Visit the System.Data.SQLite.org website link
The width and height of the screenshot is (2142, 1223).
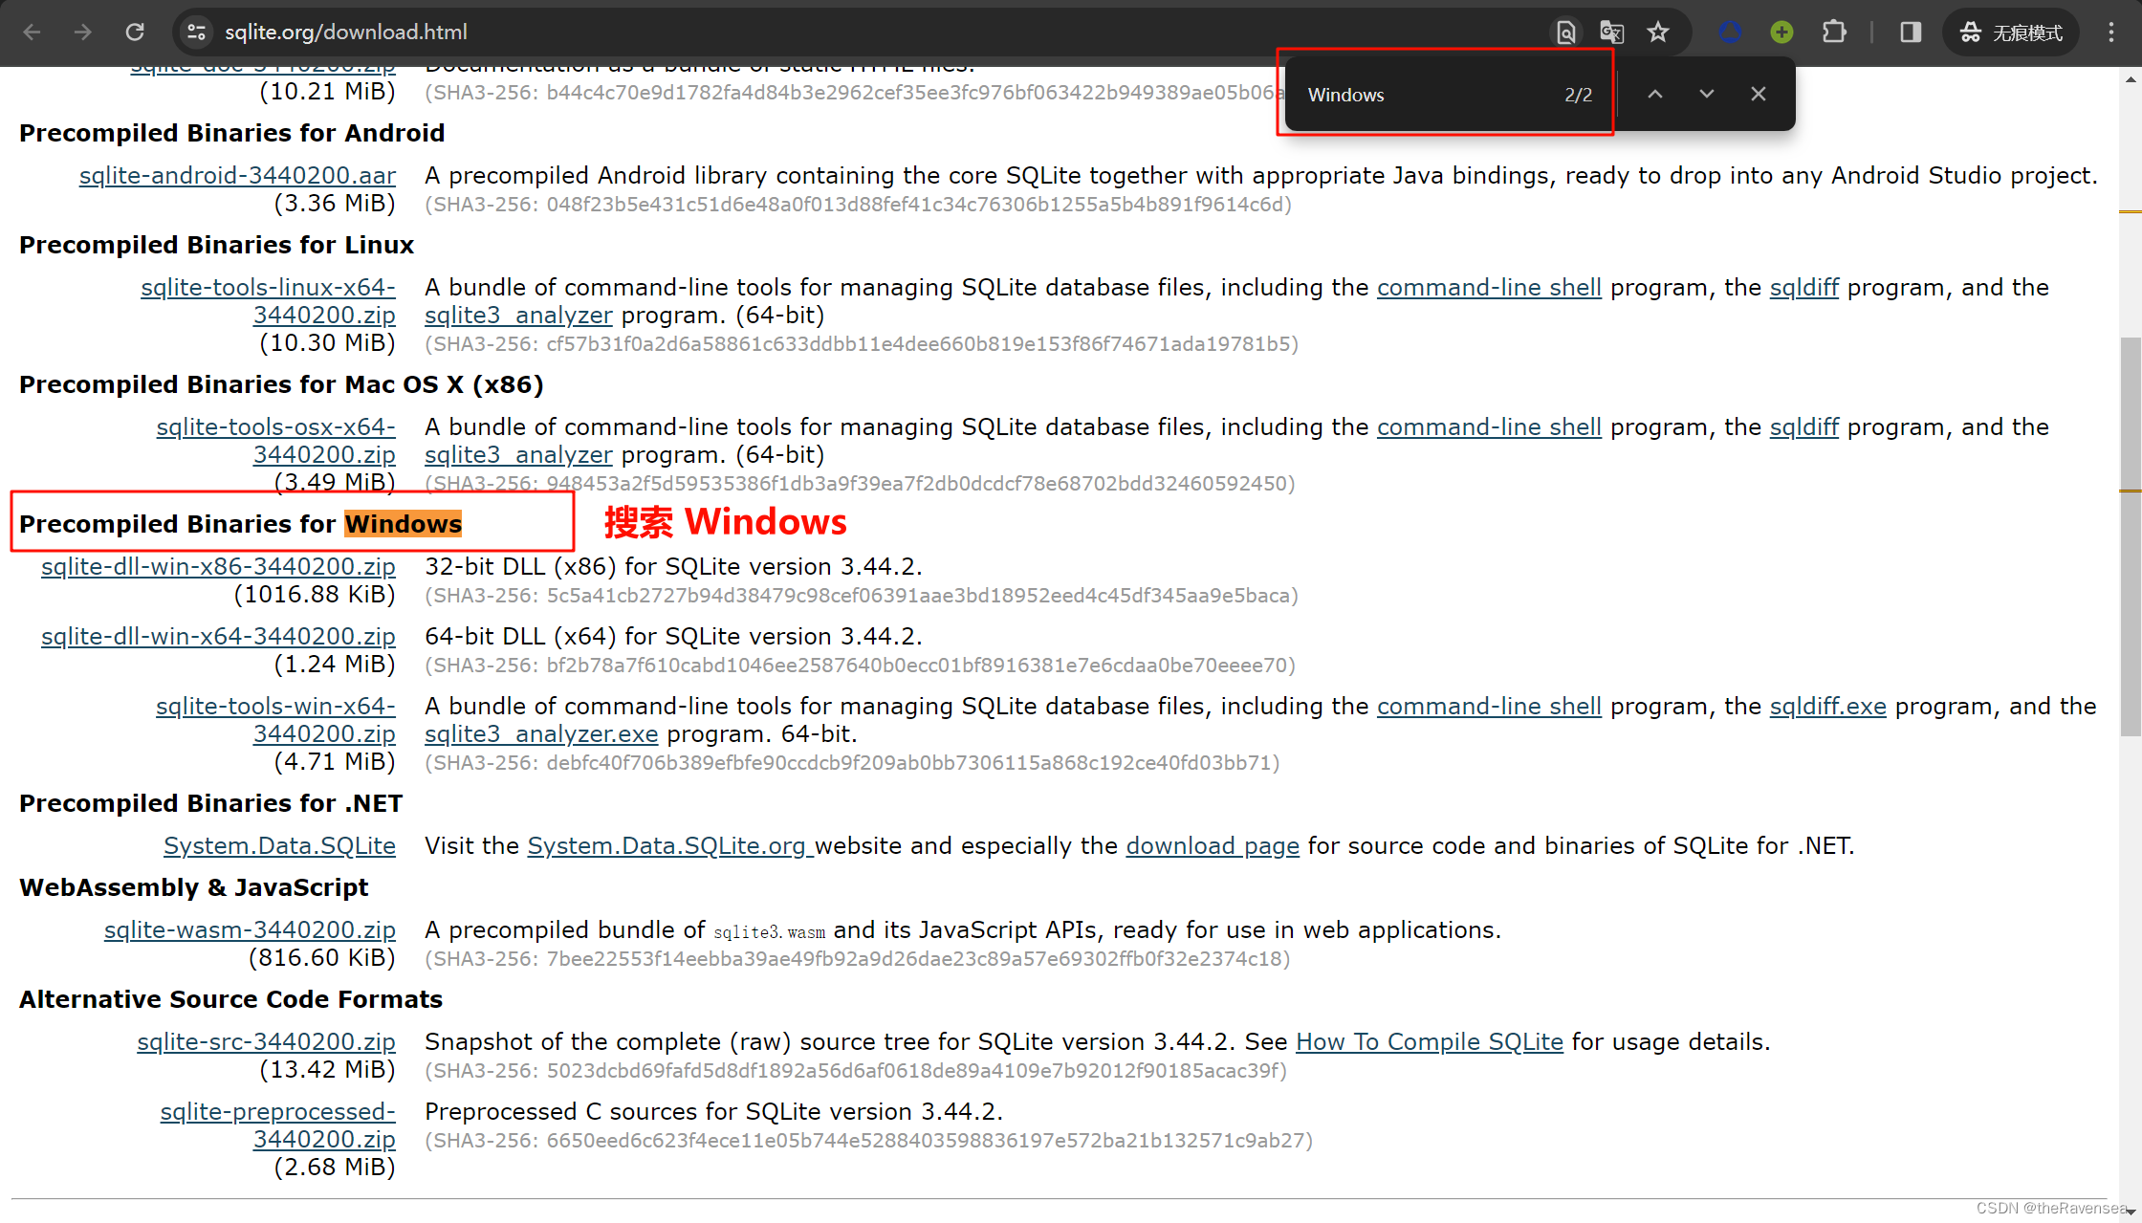(669, 845)
